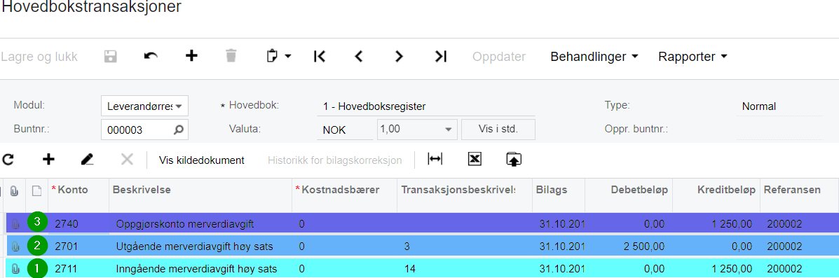Click the undo arrow icon in top toolbar
839x278 pixels.
[x=151, y=56]
